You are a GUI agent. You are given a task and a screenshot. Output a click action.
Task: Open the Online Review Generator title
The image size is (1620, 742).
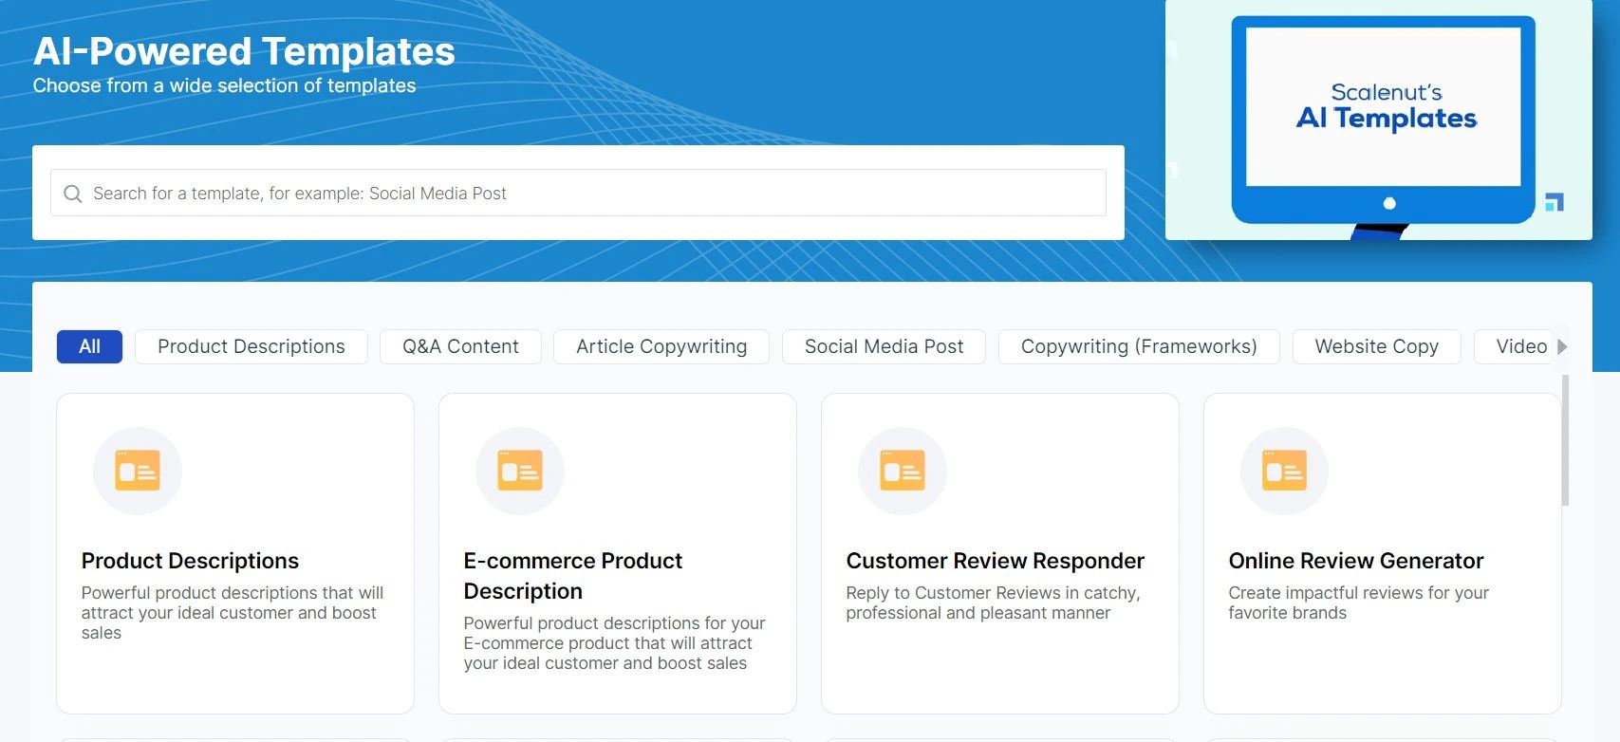pyautogui.click(x=1355, y=561)
